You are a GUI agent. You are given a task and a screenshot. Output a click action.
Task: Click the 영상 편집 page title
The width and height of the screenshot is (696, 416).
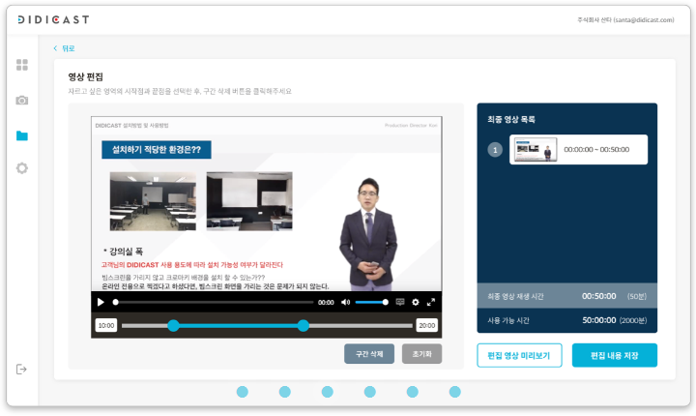[86, 76]
